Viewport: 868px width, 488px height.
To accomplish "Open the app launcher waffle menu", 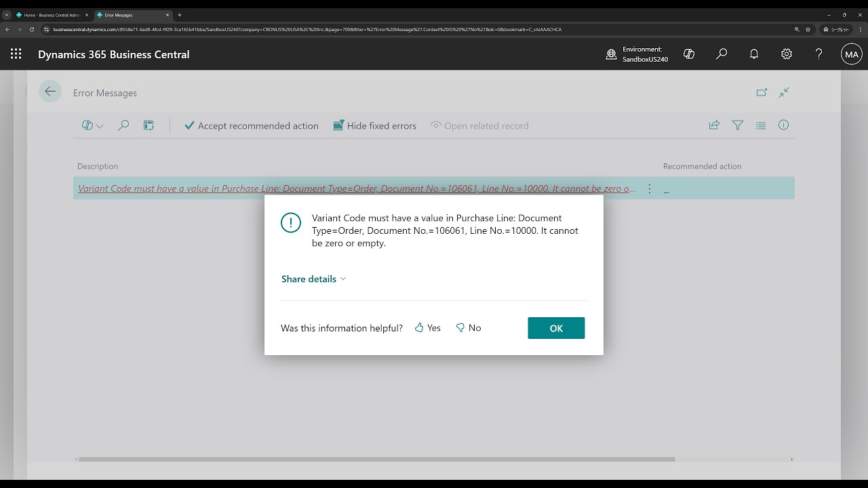I will (x=16, y=54).
